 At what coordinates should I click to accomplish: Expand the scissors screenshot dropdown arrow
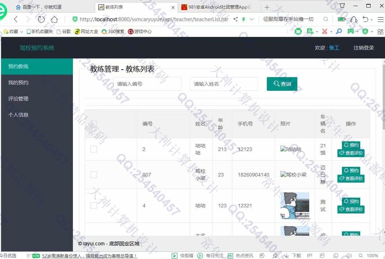point(331,32)
